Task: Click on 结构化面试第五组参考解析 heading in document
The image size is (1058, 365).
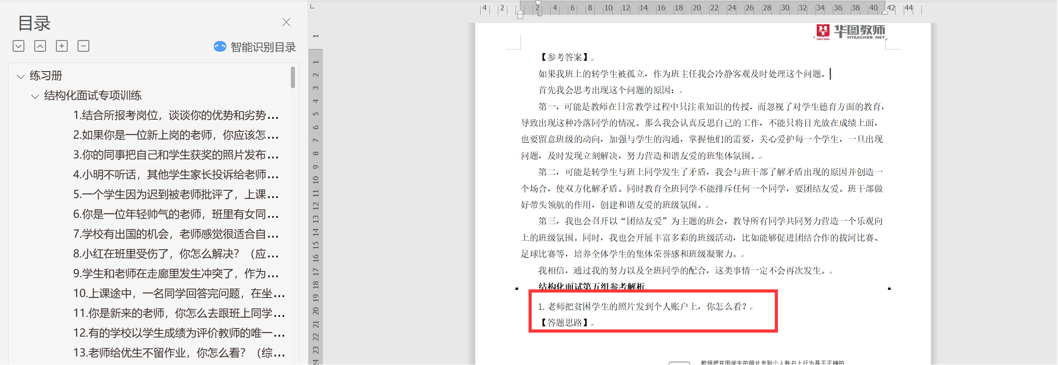Action: tap(592, 286)
